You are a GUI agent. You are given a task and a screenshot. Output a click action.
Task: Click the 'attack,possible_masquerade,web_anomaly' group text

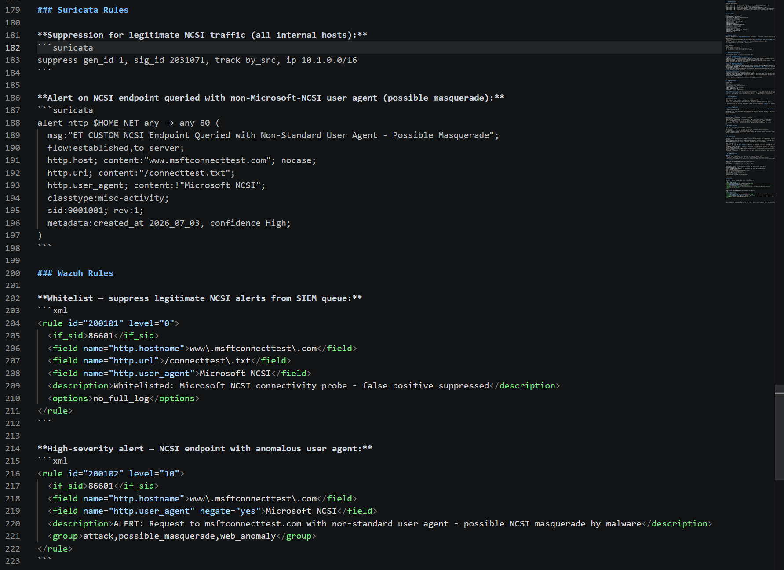pyautogui.click(x=179, y=536)
